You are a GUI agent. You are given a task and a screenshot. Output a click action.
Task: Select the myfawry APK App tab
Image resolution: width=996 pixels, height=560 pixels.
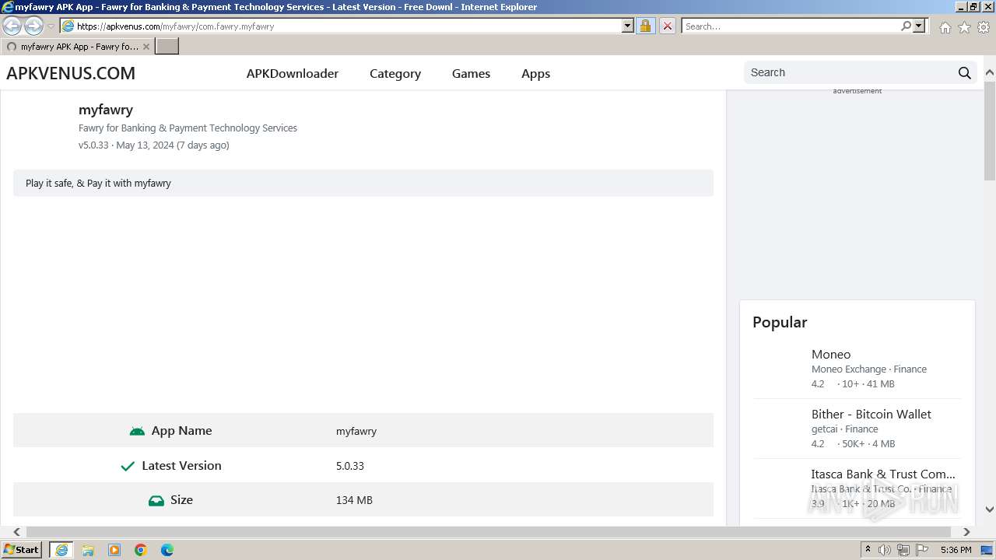[77, 47]
